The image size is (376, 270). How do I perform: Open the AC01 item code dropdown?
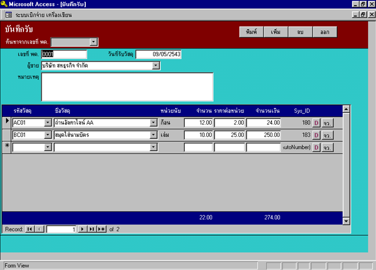(x=48, y=122)
